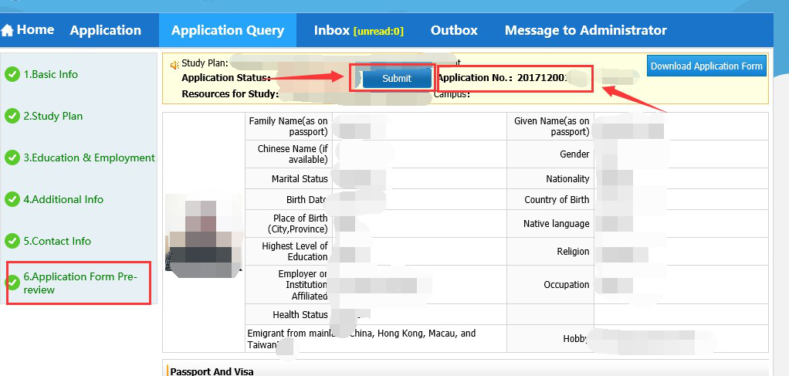The image size is (789, 376).
Task: Click the applicant photo thumbnail
Action: click(x=202, y=234)
